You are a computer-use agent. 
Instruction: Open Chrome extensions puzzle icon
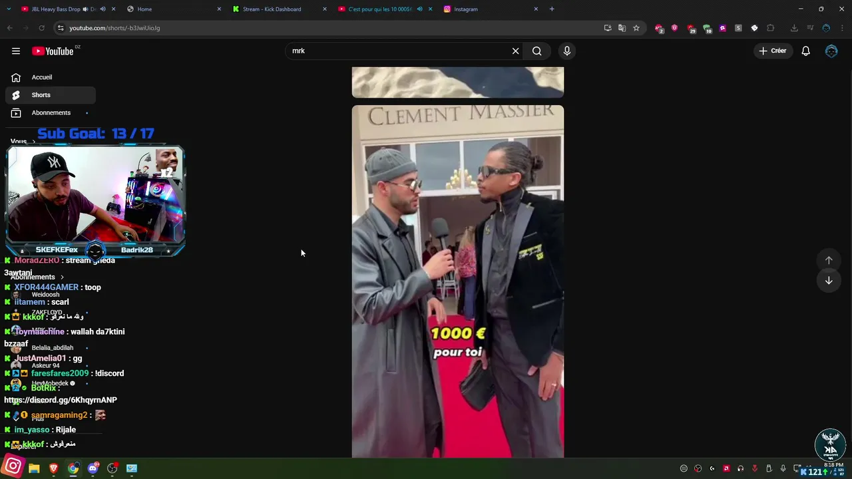pyautogui.click(x=771, y=28)
